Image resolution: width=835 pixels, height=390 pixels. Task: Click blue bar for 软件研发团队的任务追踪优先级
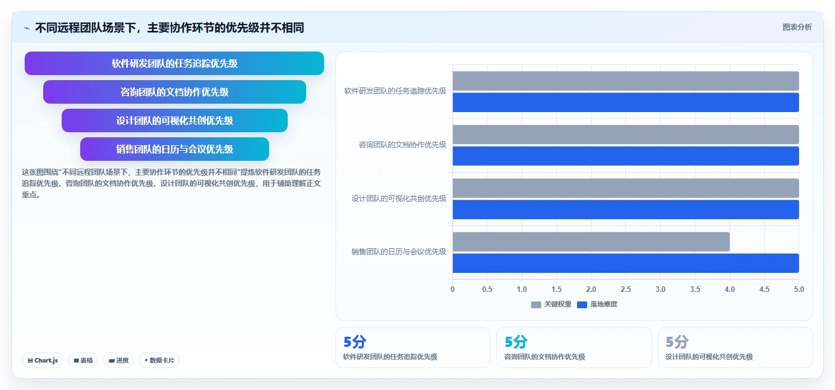click(626, 102)
